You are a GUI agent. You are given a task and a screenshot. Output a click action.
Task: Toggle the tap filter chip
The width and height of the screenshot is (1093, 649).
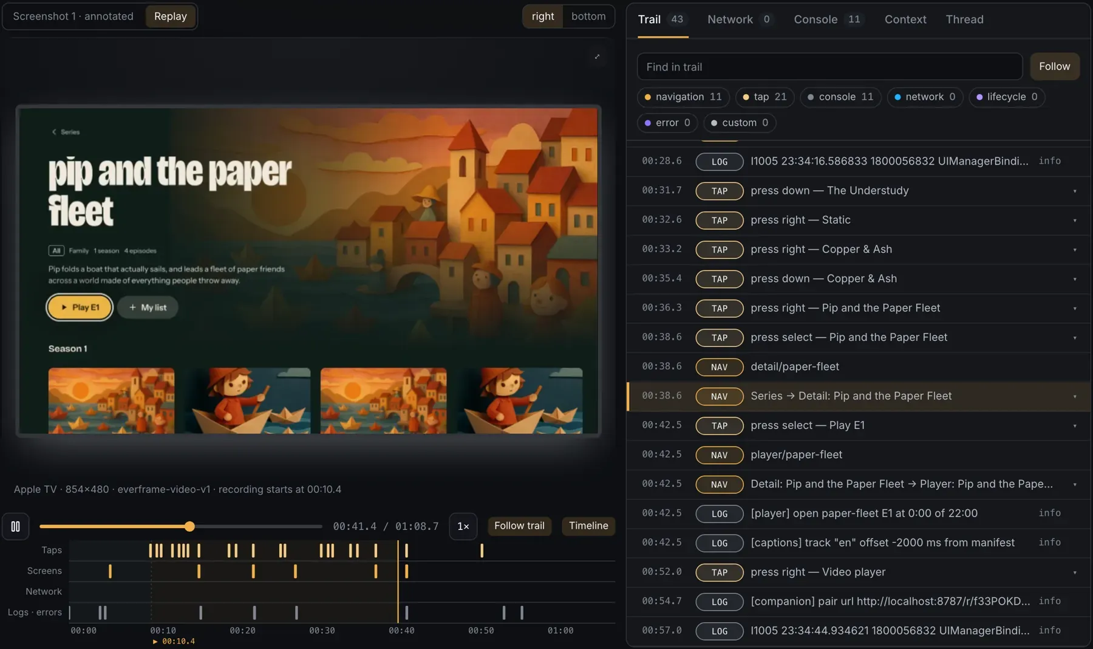764,97
